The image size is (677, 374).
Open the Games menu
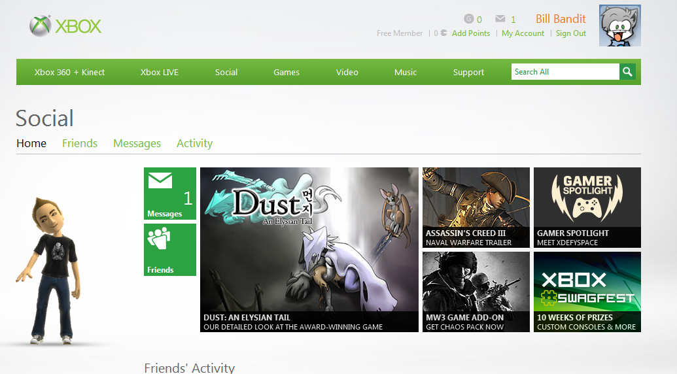[x=286, y=72]
